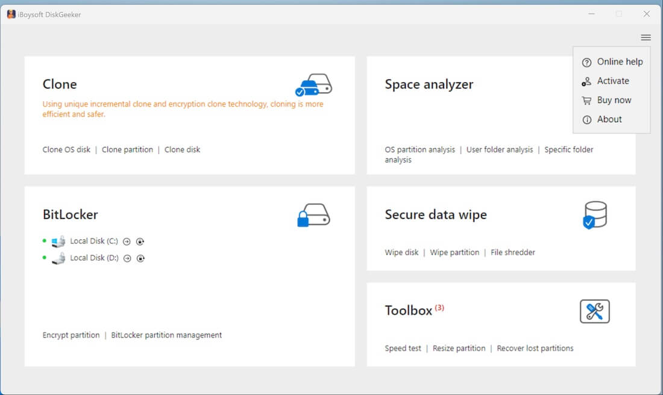Minimize the DiskGeeker window

click(591, 14)
